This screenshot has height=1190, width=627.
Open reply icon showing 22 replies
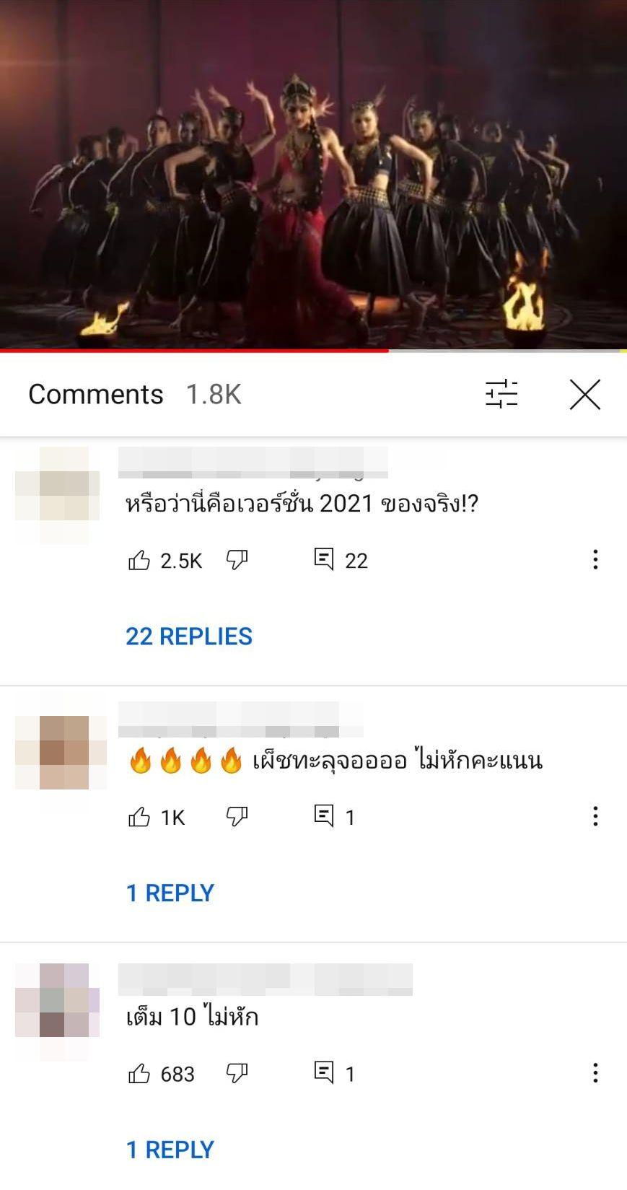point(324,559)
